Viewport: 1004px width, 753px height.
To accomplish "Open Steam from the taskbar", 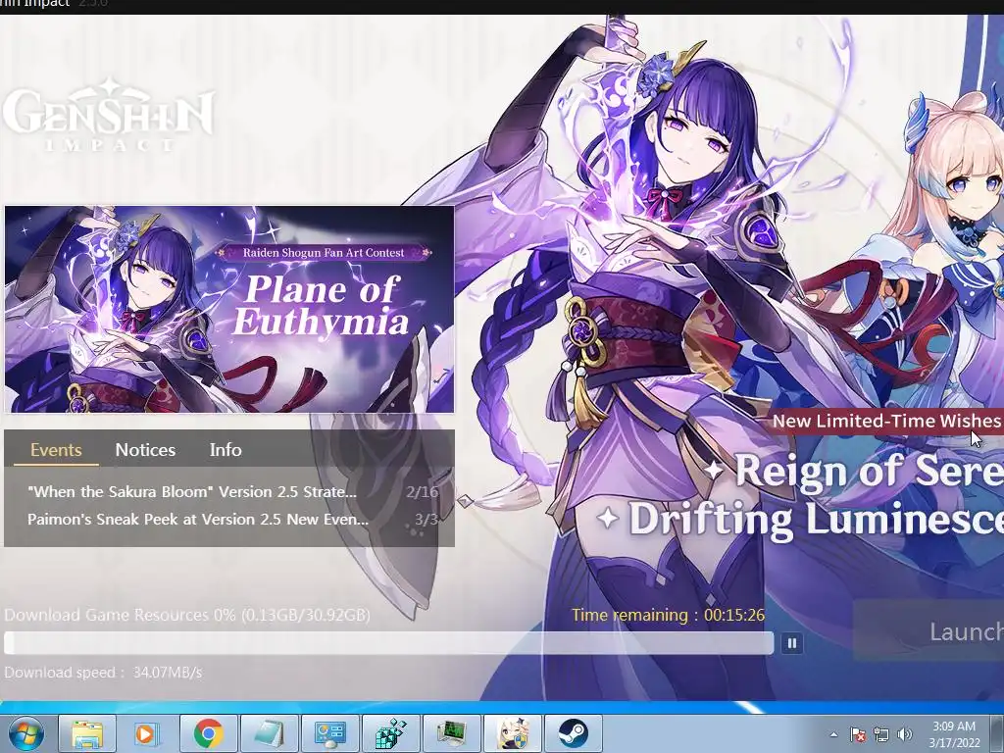I will click(x=573, y=733).
